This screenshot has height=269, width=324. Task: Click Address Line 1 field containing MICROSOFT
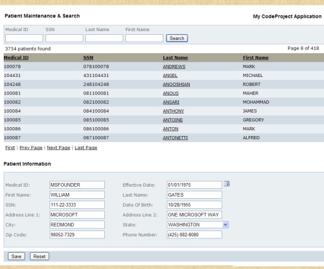pos(77,215)
